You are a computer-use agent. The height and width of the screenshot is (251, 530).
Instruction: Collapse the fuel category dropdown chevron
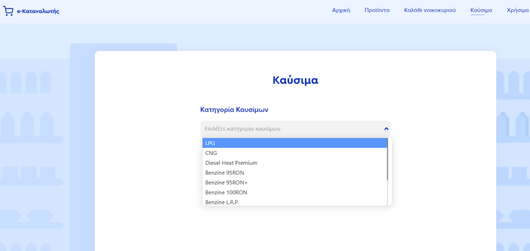tap(386, 129)
